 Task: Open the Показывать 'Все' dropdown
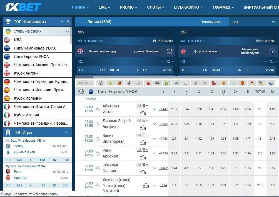pos(253,22)
